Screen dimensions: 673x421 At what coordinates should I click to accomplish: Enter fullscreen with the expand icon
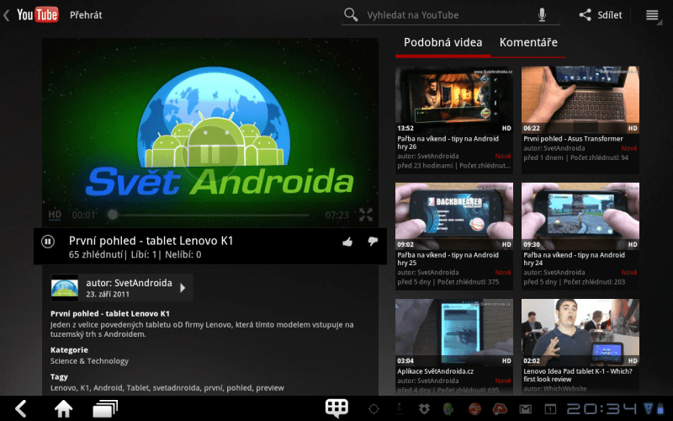[366, 215]
